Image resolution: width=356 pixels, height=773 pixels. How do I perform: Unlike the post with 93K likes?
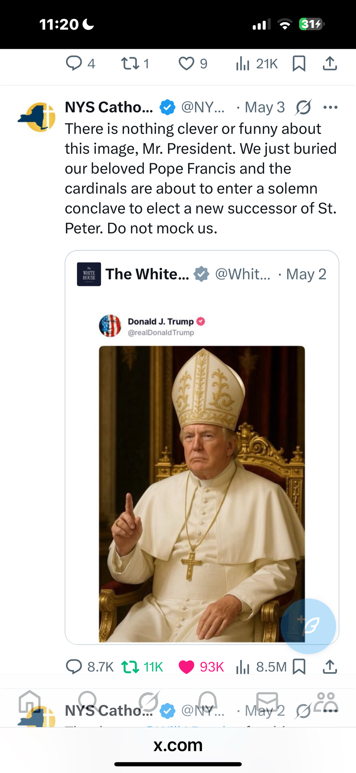tap(186, 667)
